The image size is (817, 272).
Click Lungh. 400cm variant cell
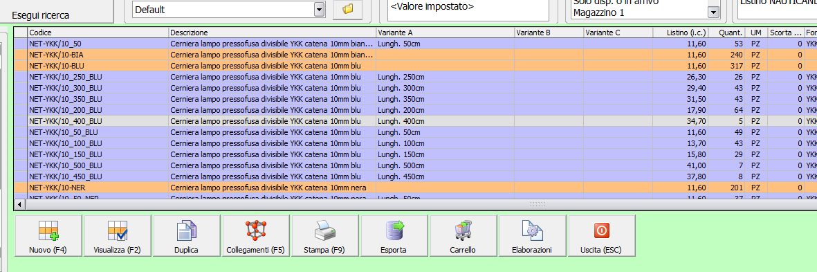click(x=445, y=121)
